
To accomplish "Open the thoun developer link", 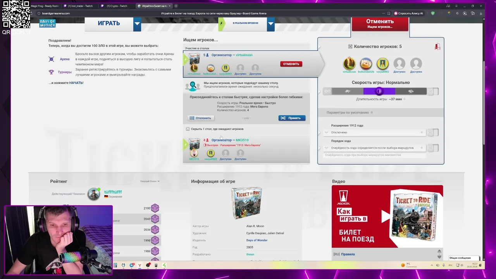I will coord(250,254).
